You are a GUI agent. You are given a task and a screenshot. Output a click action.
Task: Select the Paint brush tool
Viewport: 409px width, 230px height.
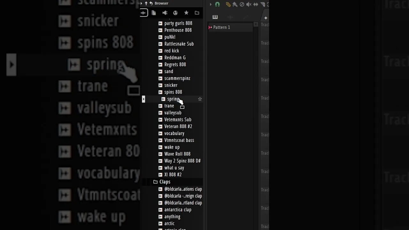click(x=235, y=4)
